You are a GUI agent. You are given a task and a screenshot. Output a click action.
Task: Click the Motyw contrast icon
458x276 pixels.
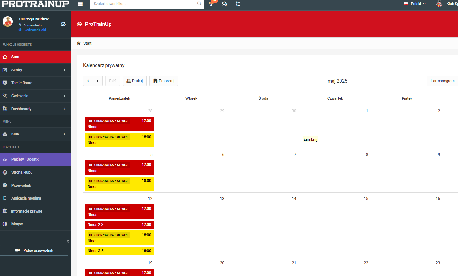click(5, 224)
